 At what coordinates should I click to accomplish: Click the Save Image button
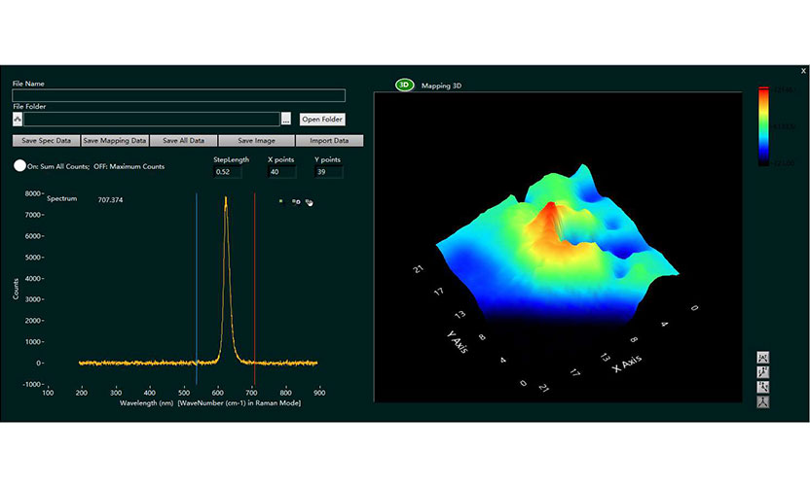[x=256, y=141]
